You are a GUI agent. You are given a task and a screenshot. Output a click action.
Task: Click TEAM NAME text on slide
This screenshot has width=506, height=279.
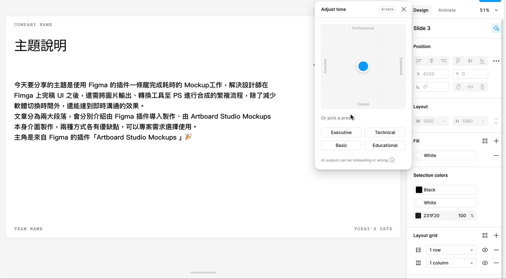28,229
